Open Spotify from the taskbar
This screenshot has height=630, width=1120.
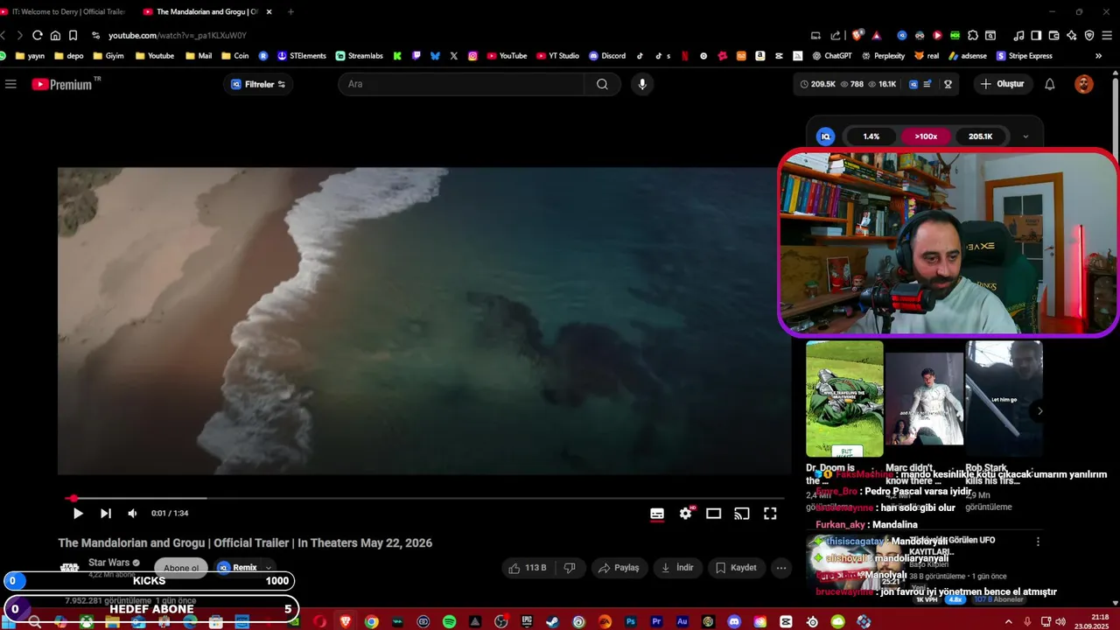(449, 621)
